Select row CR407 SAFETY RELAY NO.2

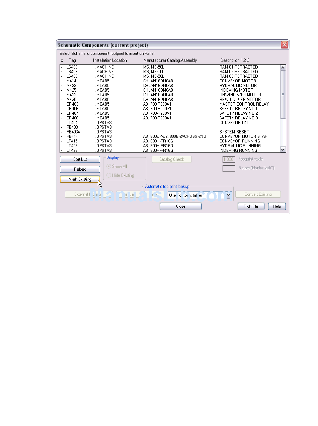(x=170, y=114)
